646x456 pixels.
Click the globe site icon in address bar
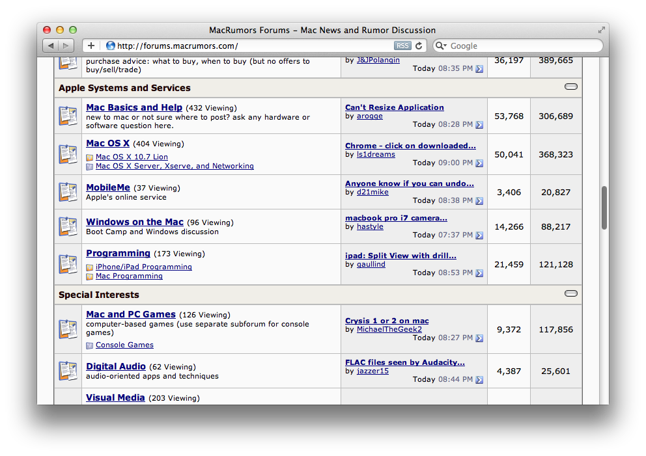click(x=111, y=46)
